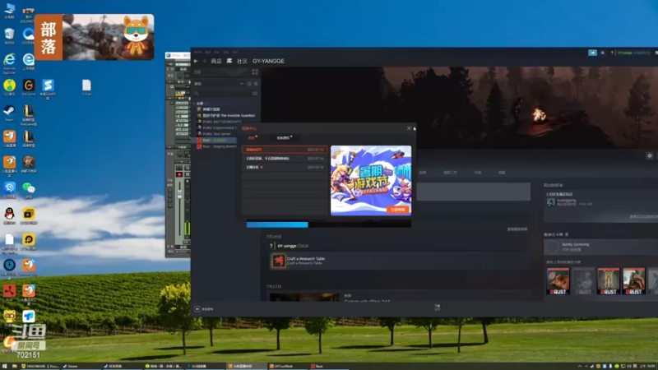Open the GY-yangge account dropdown in header

coord(633,53)
